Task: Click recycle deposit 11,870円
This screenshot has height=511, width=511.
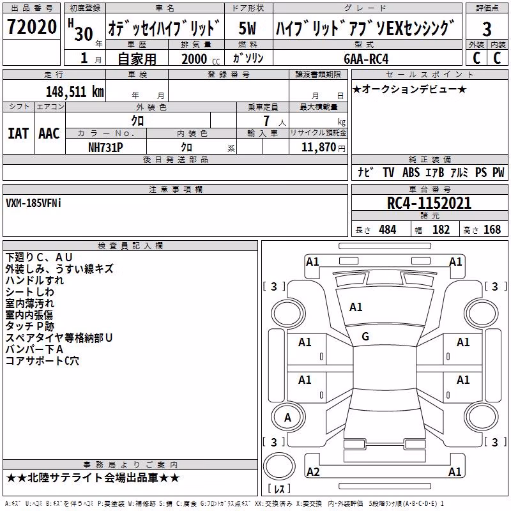Action: (x=323, y=148)
